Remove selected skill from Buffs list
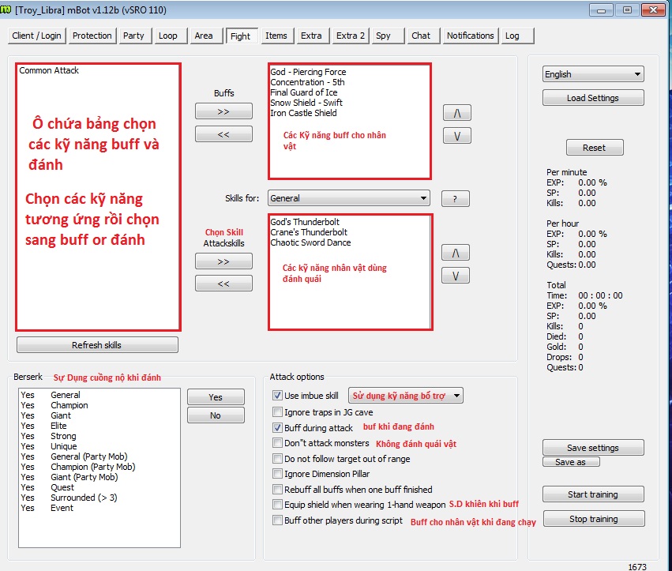Screen dimensions: 672x571 223,134
